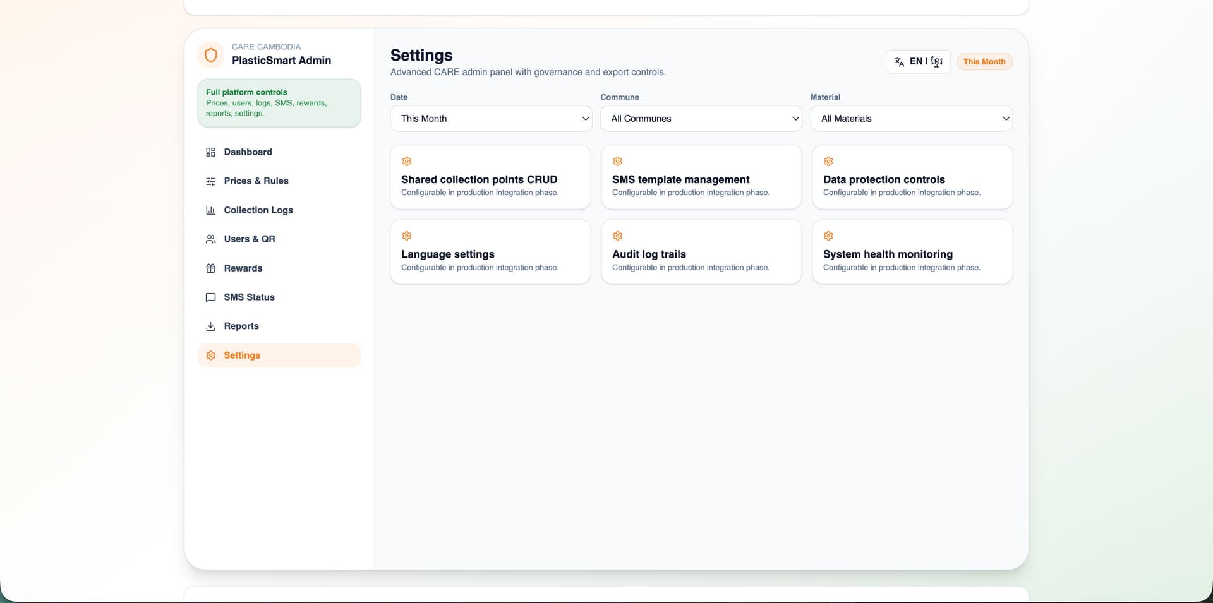Click the Reports download icon
This screenshot has height=603, width=1213.
pyautogui.click(x=211, y=326)
